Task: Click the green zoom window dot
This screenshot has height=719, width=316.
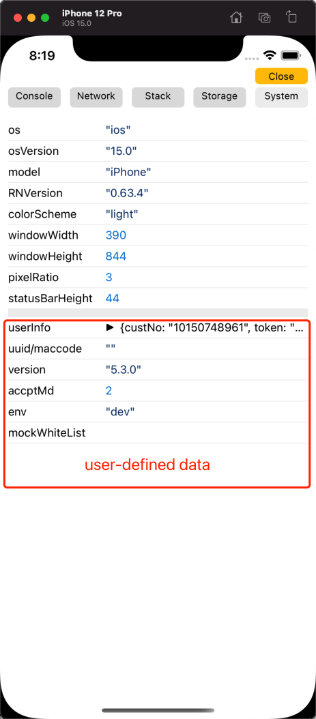Action: coord(45,18)
